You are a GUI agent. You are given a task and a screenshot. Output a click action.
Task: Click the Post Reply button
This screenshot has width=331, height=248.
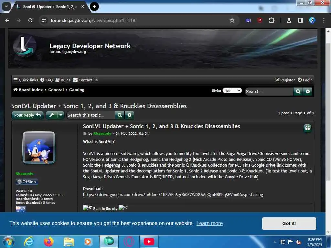27,115
